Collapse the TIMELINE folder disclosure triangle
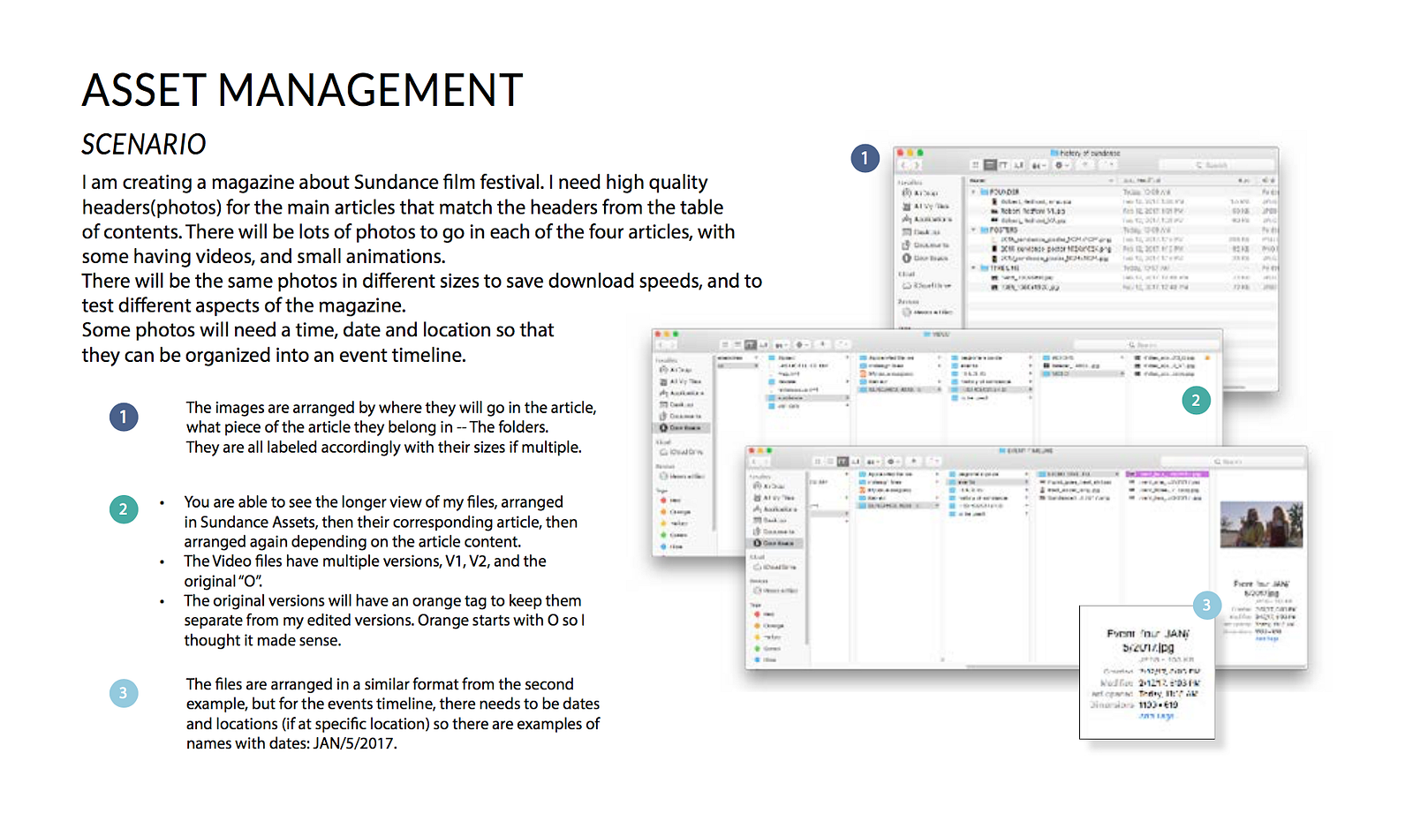The width and height of the screenshot is (1413, 836). click(x=974, y=267)
